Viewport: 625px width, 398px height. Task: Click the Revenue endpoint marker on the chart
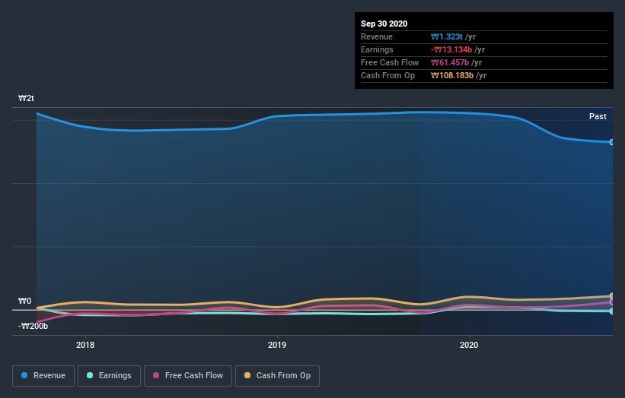(x=612, y=142)
